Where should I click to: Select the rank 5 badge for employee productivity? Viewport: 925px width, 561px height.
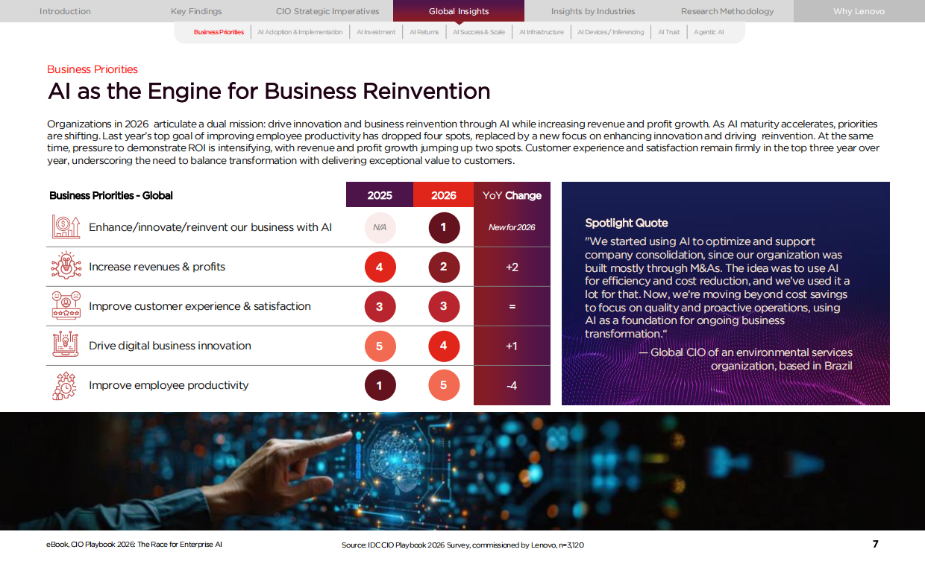point(444,385)
